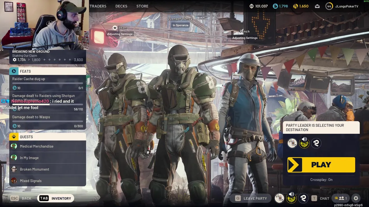Open the Decks tab
The image size is (369, 207).
click(x=121, y=6)
